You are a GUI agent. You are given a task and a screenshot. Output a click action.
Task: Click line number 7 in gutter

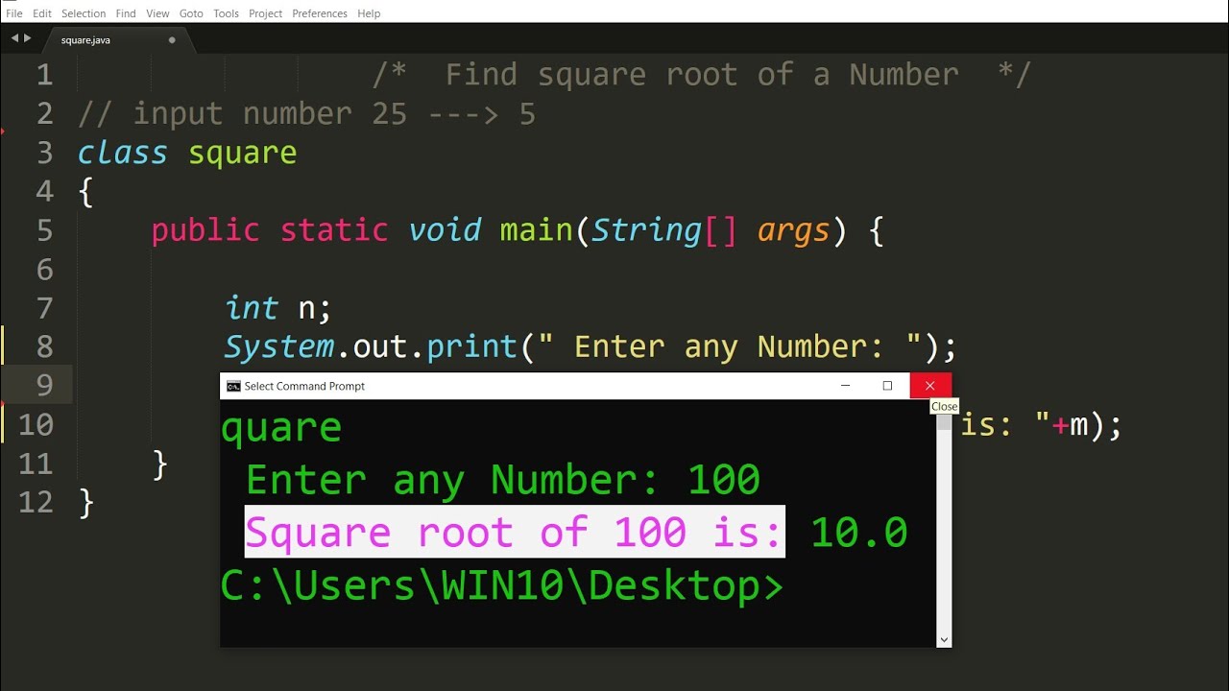(x=44, y=308)
